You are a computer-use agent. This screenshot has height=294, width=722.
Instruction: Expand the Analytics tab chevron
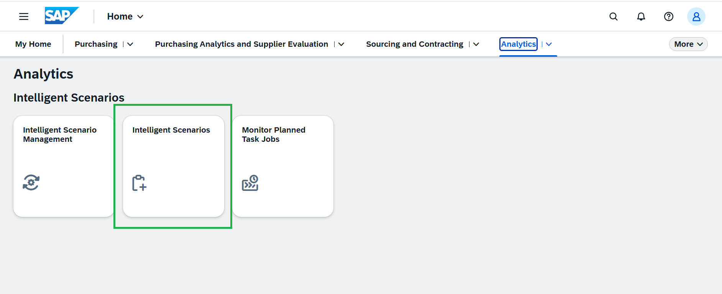(549, 44)
